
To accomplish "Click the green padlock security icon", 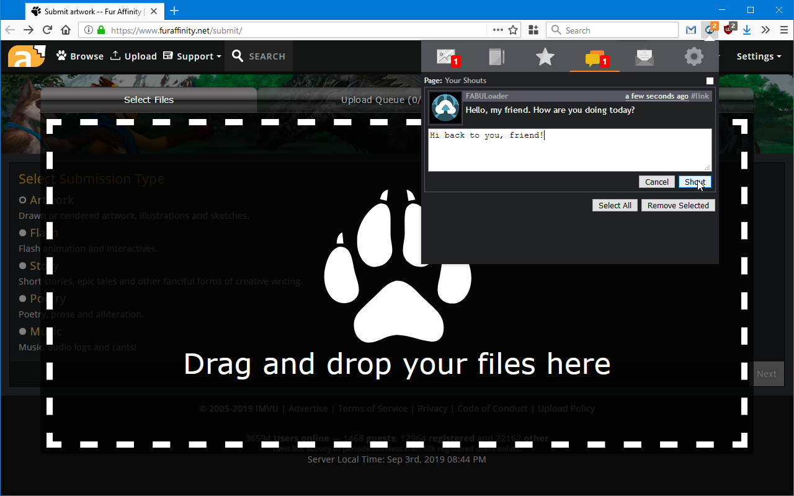I will click(x=101, y=30).
